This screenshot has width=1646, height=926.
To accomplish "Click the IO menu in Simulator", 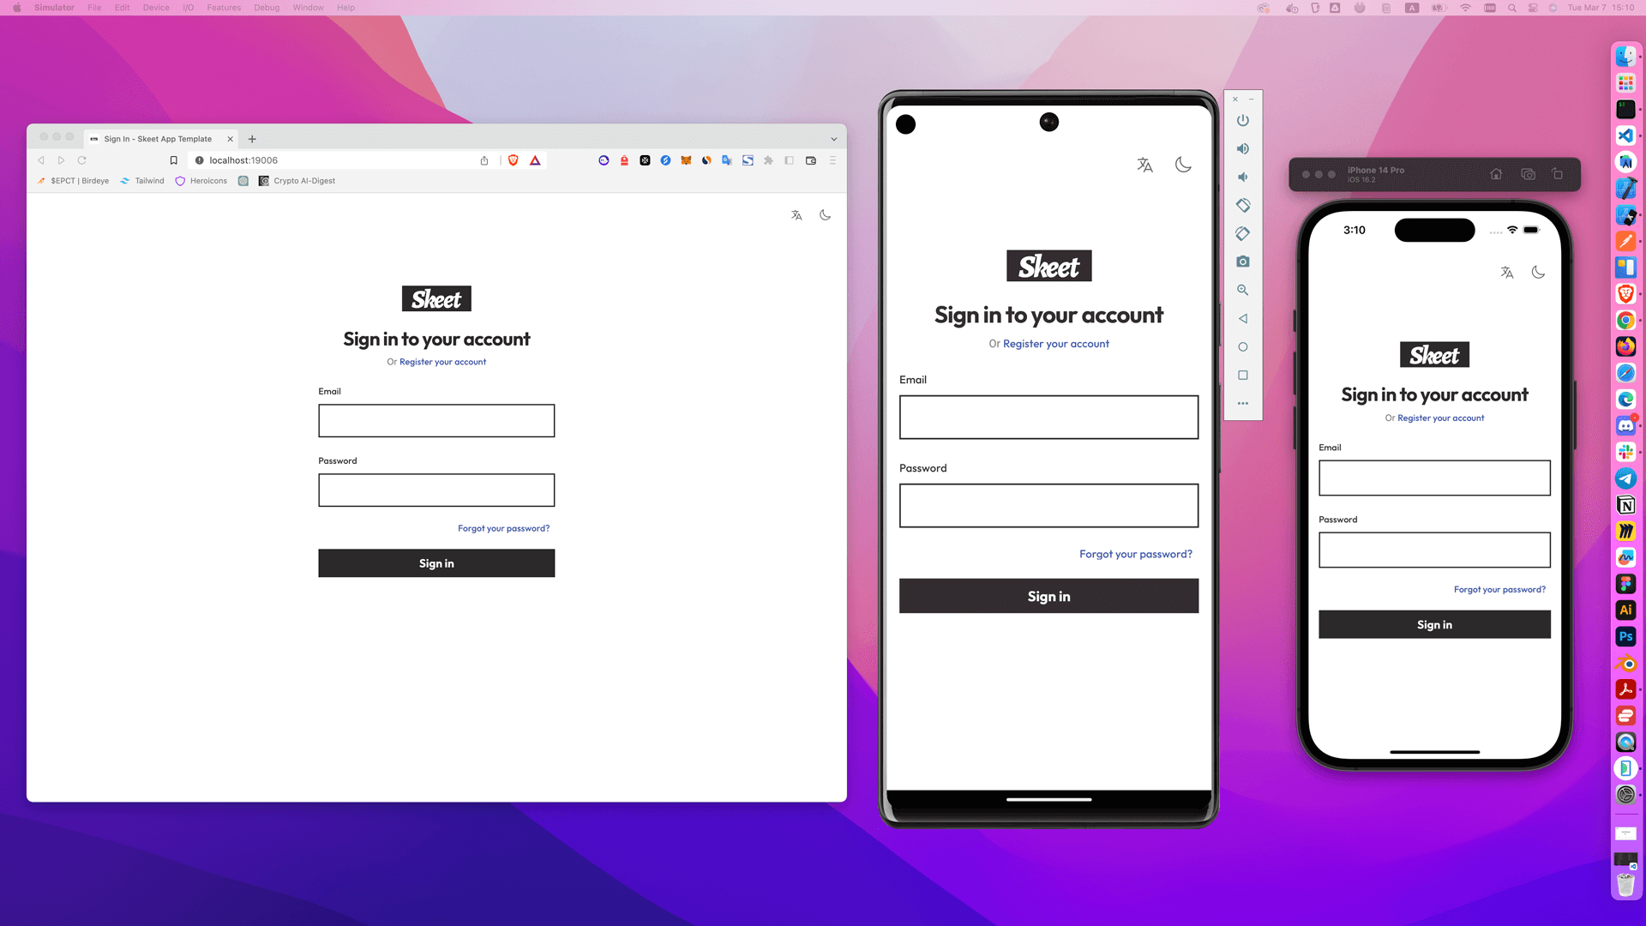I will [187, 8].
